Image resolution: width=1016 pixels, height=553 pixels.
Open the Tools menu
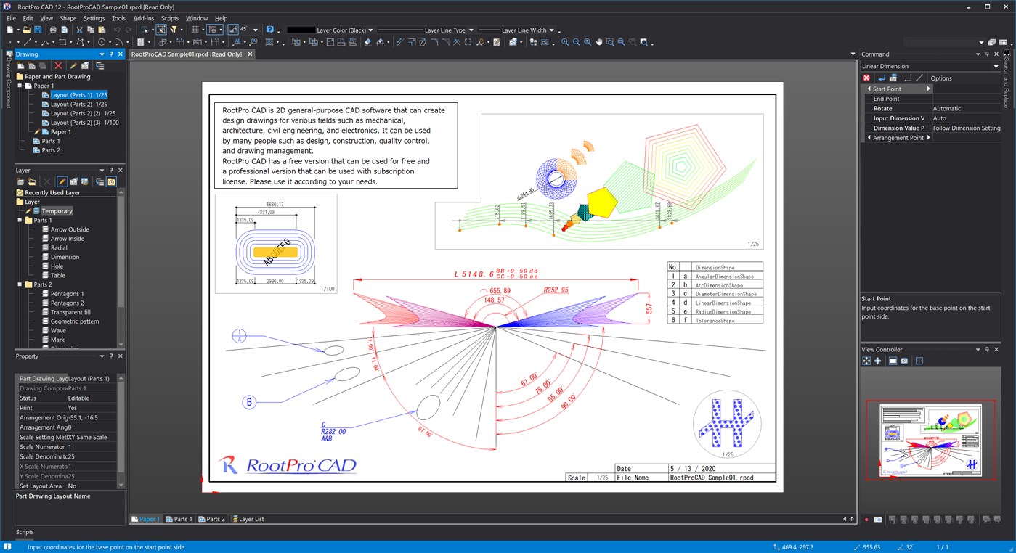119,18
